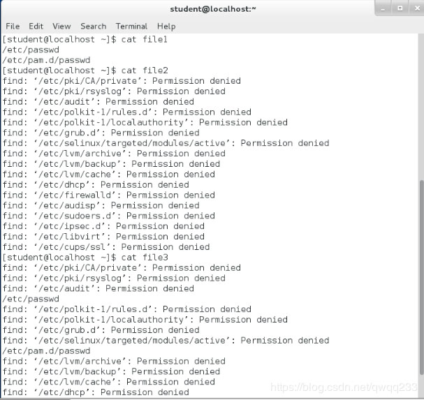Maximize the terminal window
The image size is (424, 400).
400,8
